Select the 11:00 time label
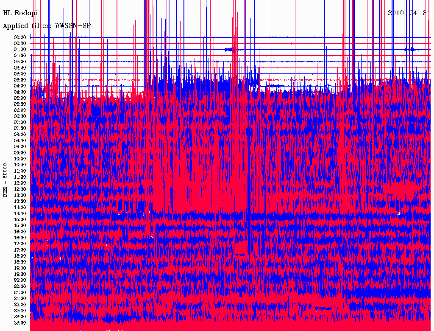This screenshot has width=434, height=331. point(20,171)
